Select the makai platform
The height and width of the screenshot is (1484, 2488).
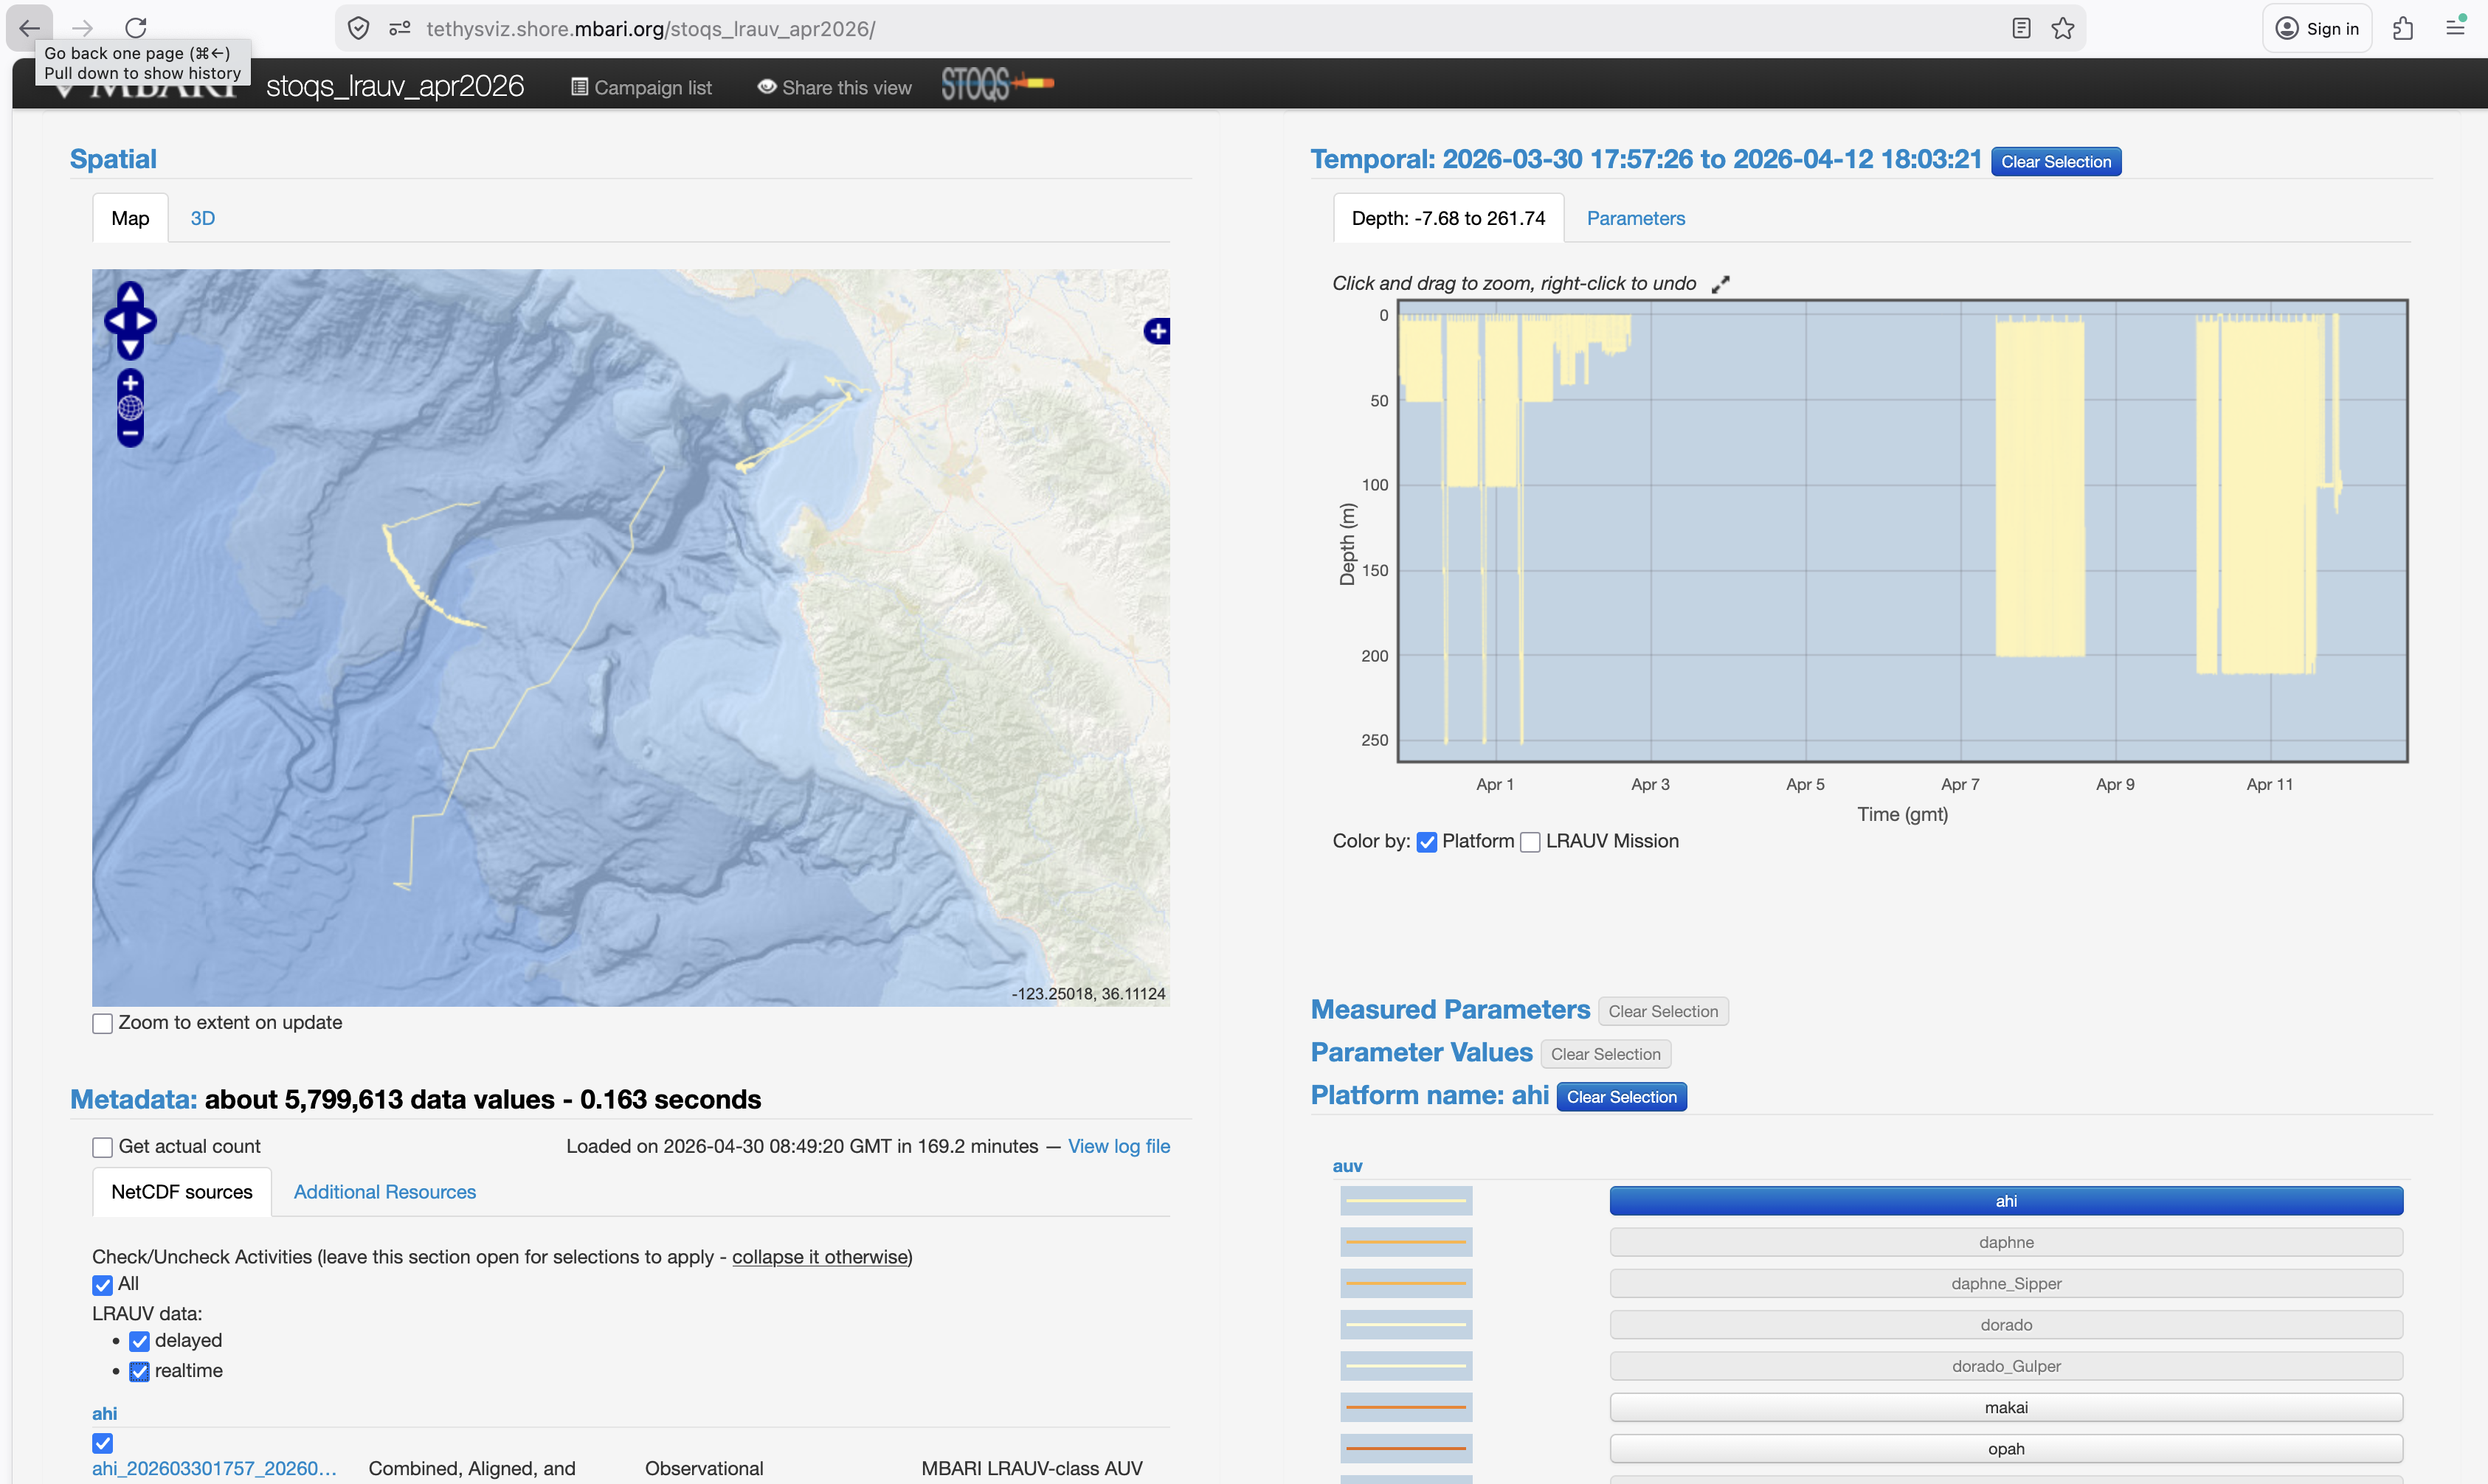tap(2005, 1408)
